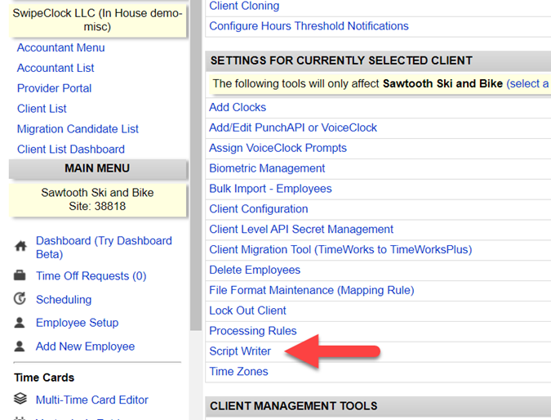Click the person icon beside Add New Employee
Screen dimensions: 551x420
(20, 346)
